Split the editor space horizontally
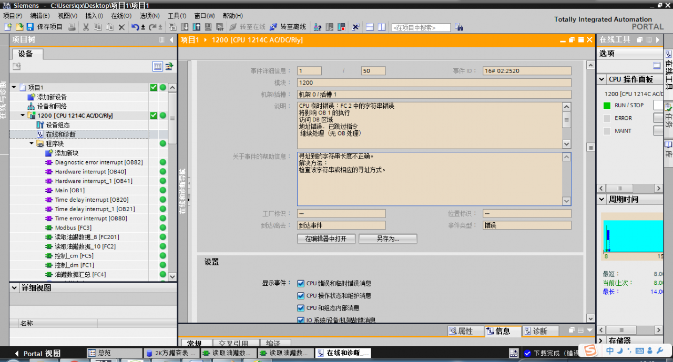673x362 pixels. point(370,27)
